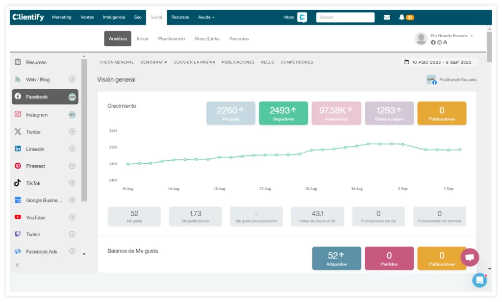Add a LinkedIn account with plus icon
Viewport: 502px width, 302px height.
click(72, 149)
